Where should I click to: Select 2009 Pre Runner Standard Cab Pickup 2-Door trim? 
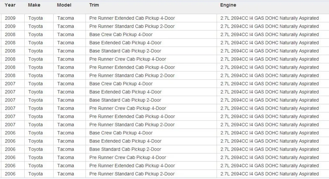[x=132, y=26]
